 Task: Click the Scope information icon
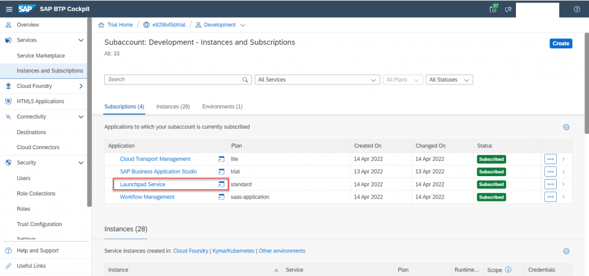click(x=508, y=270)
